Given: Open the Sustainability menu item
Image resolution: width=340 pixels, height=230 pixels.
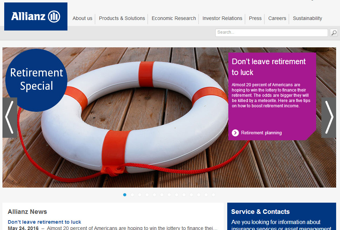Looking at the screenshot, I should [x=307, y=18].
